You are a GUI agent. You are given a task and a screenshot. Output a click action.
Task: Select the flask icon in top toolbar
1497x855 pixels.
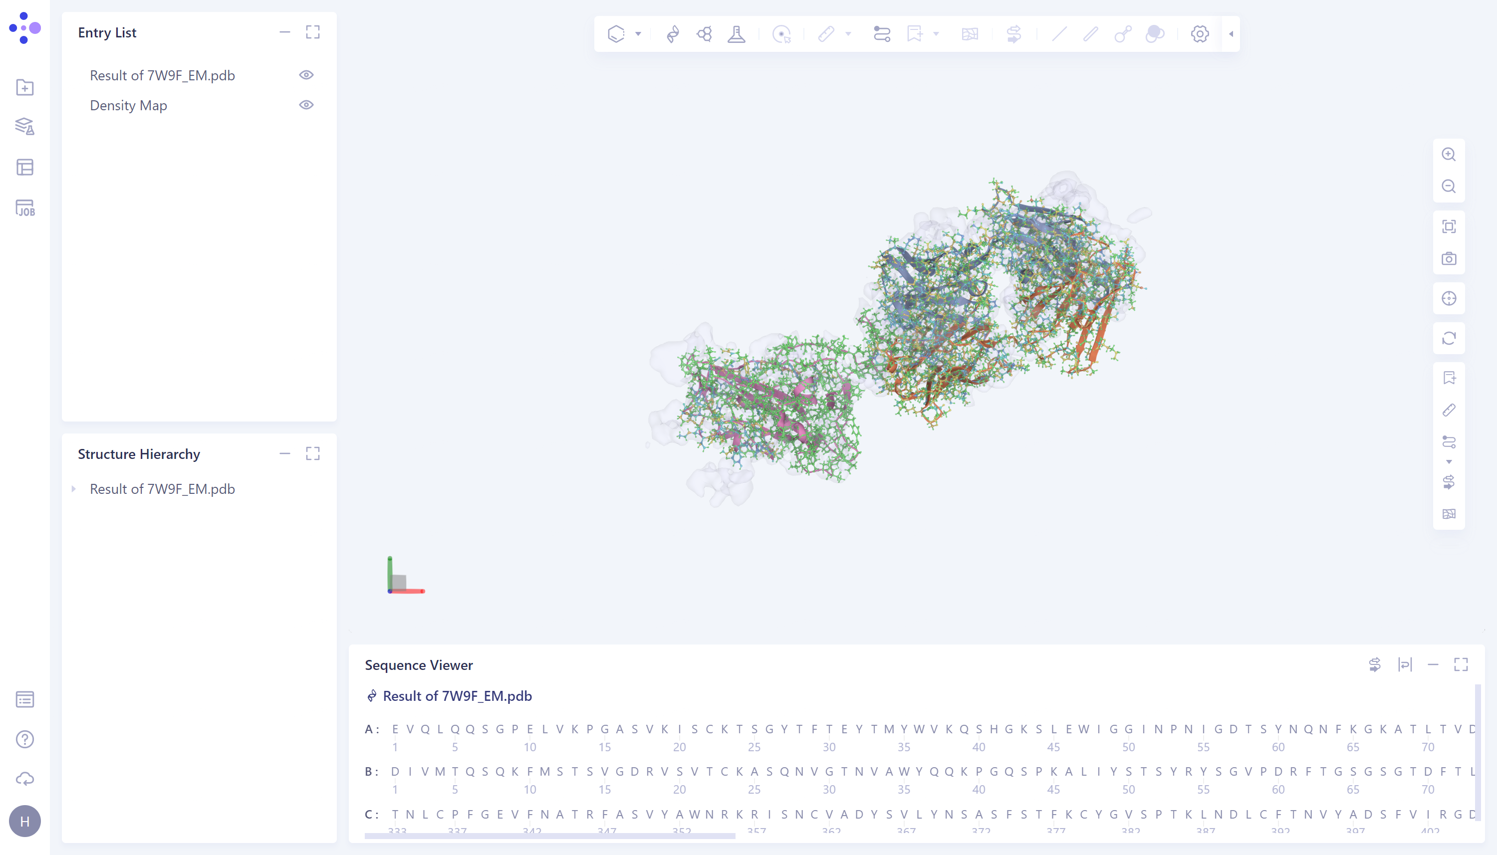click(736, 34)
